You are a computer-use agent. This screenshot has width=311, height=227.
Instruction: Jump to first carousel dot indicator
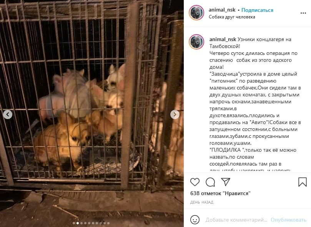tap(74, 223)
